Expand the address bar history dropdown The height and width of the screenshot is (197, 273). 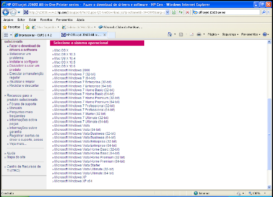(x=167, y=12)
